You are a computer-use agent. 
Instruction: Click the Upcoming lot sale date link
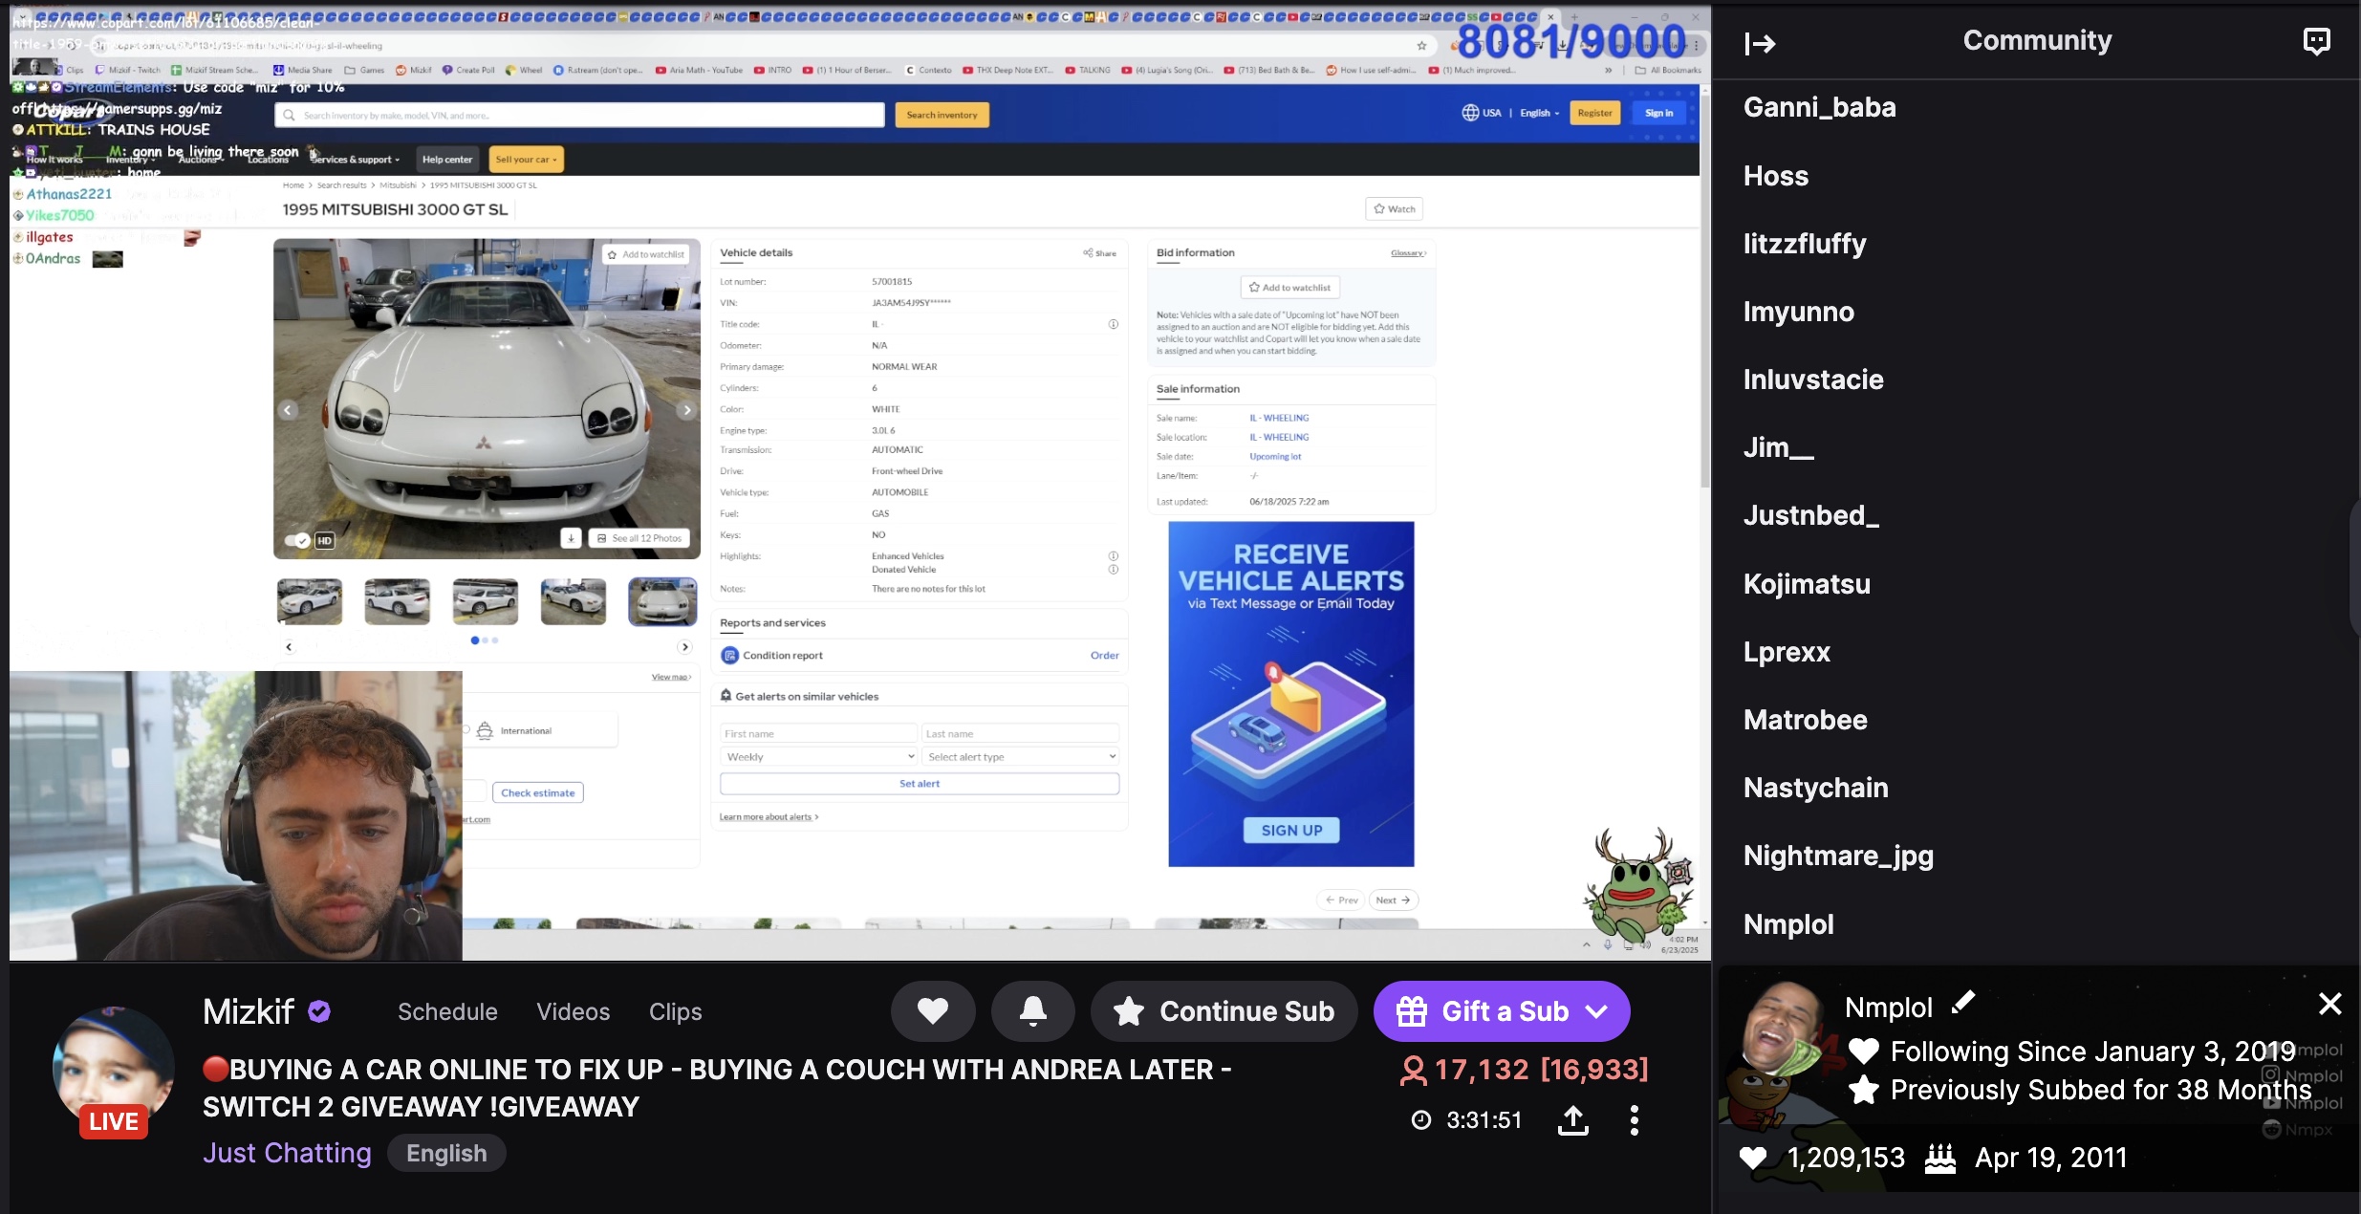pyautogui.click(x=1275, y=457)
